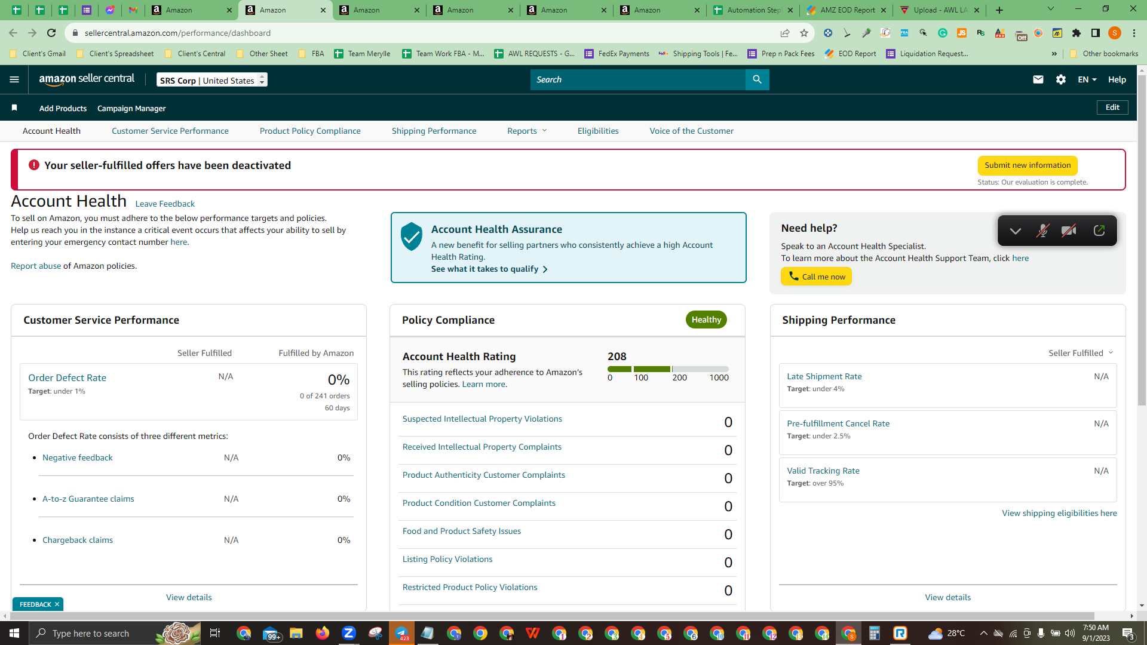Click the share screen icon in call toolbar
Viewport: 1147px width, 645px height.
[1099, 231]
